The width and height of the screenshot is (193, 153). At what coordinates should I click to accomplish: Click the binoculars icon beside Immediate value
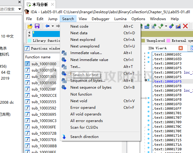click(x=64, y=53)
